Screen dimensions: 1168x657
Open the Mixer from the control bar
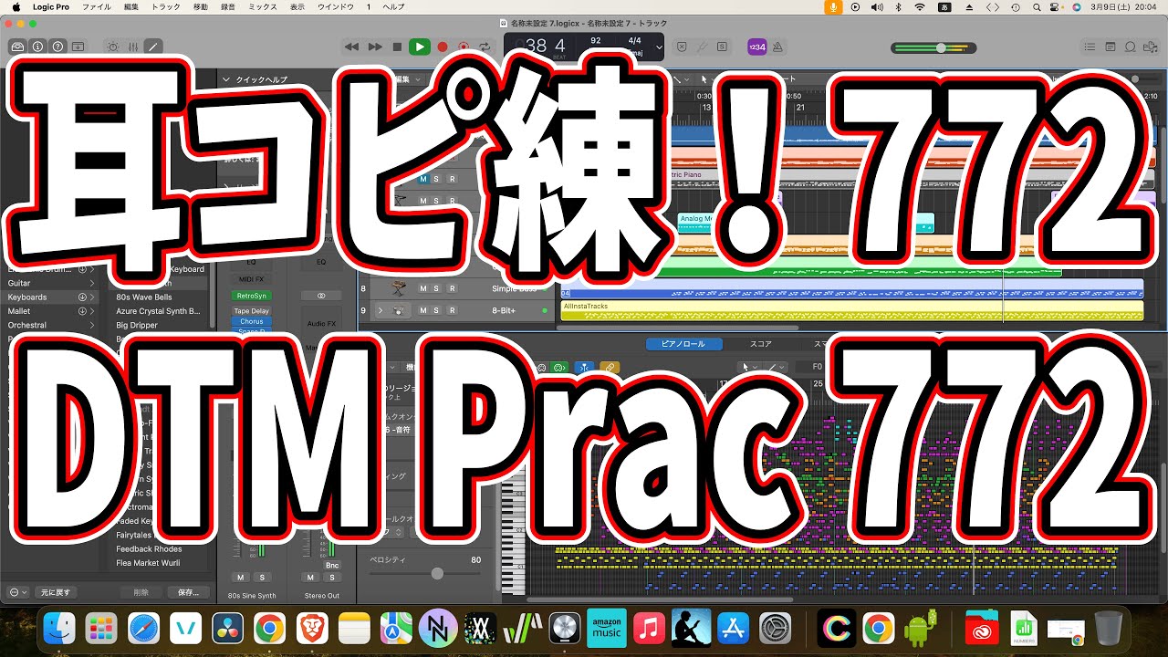[133, 47]
